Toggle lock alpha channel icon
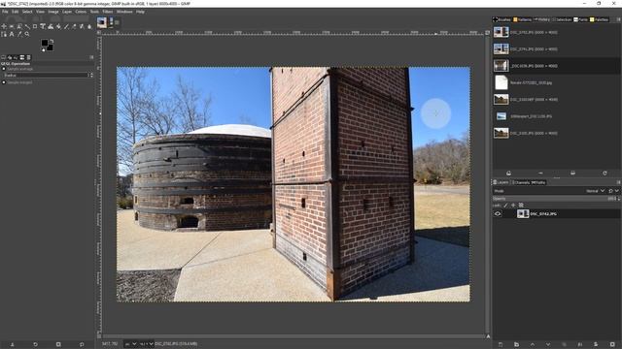 (521, 205)
